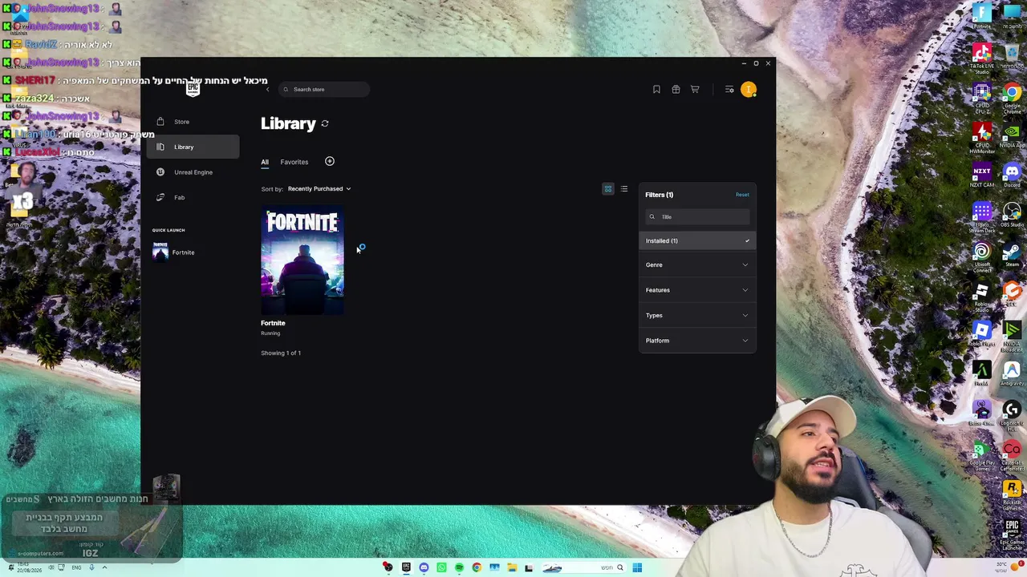Open the CPUID CPU-Z desktop shortcut
The width and height of the screenshot is (1027, 577).
[982, 98]
